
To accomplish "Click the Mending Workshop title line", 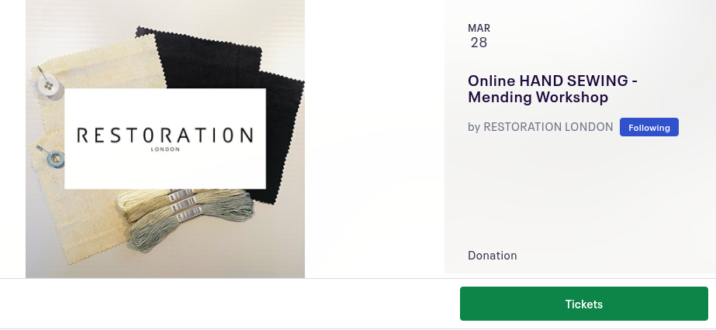I will (538, 98).
